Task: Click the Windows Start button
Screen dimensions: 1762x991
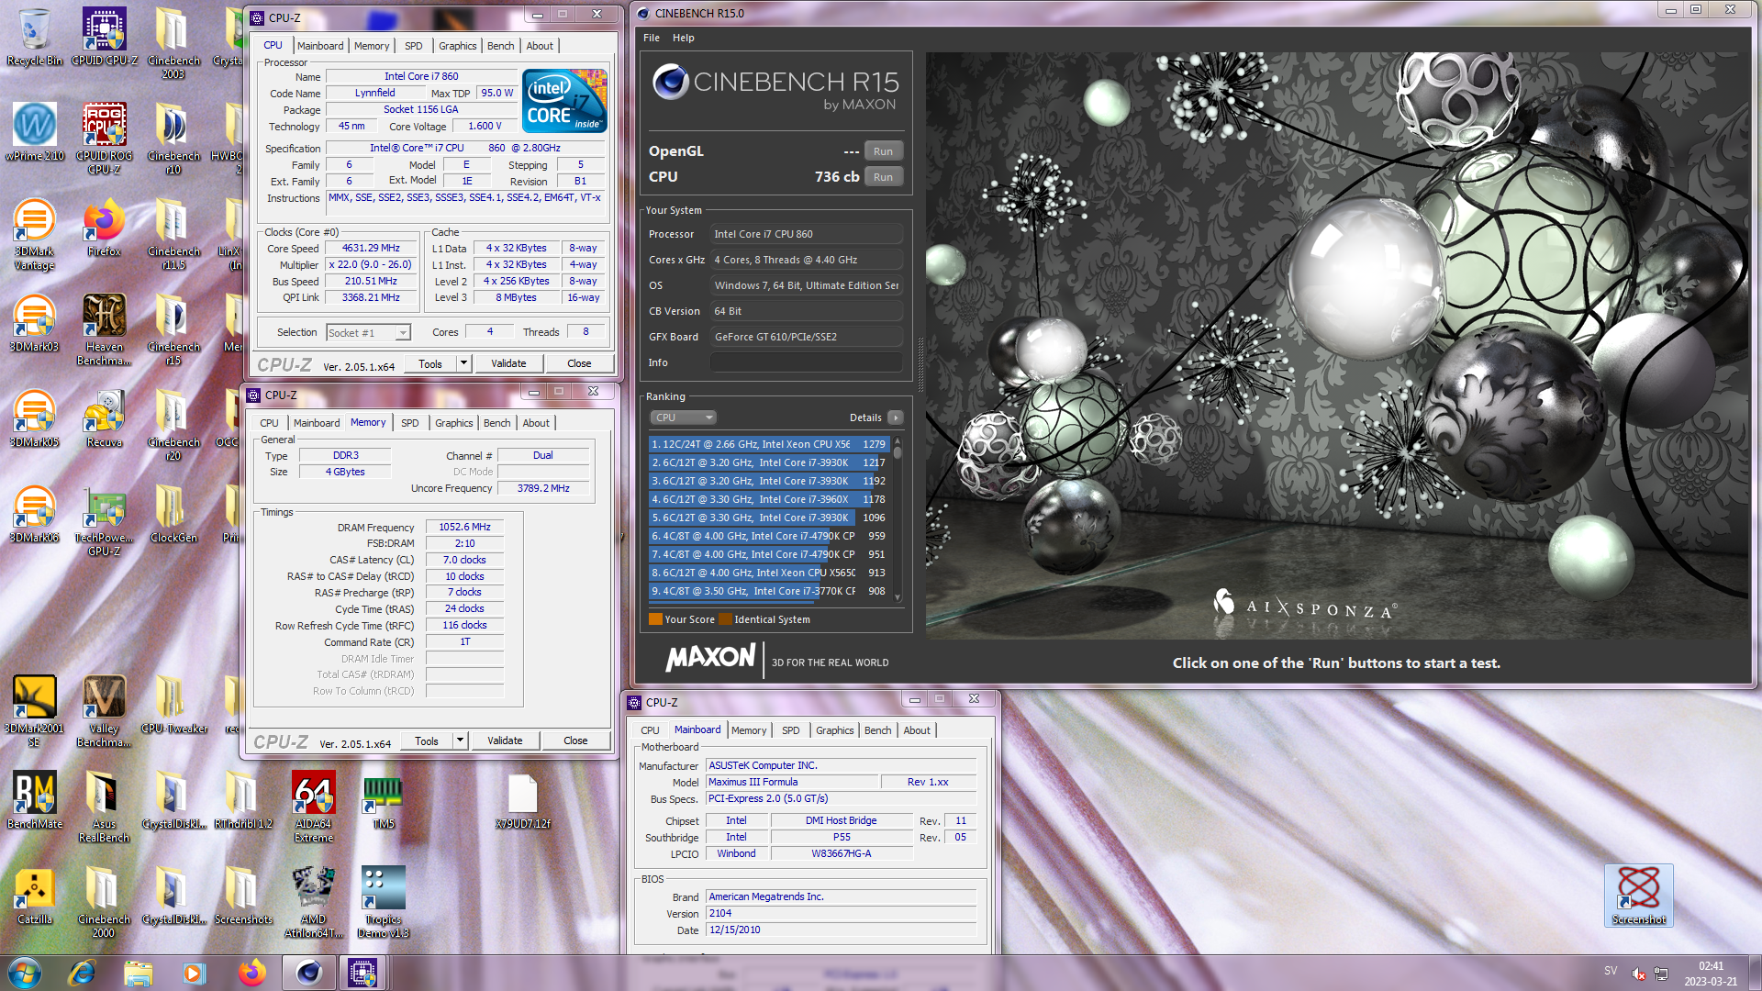Action: point(25,973)
